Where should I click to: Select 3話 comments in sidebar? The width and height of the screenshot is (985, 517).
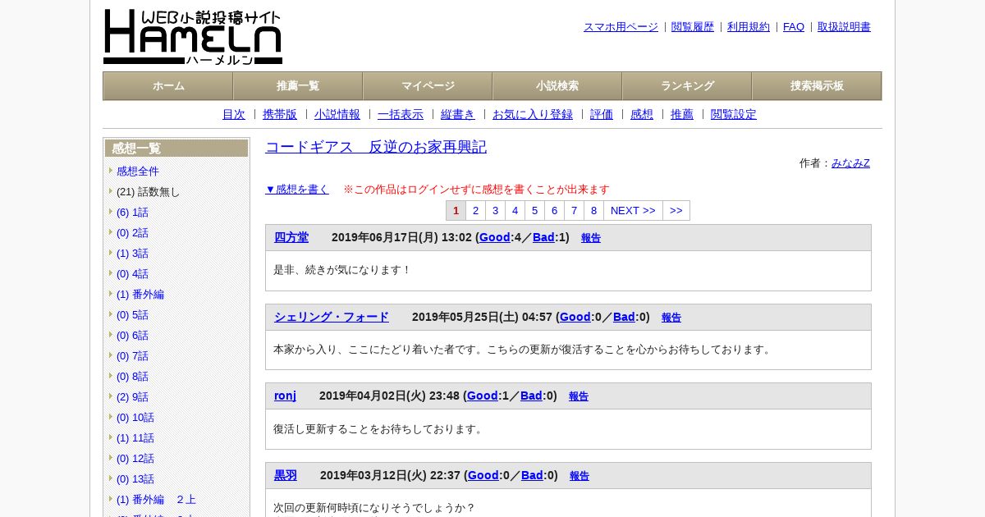point(132,253)
